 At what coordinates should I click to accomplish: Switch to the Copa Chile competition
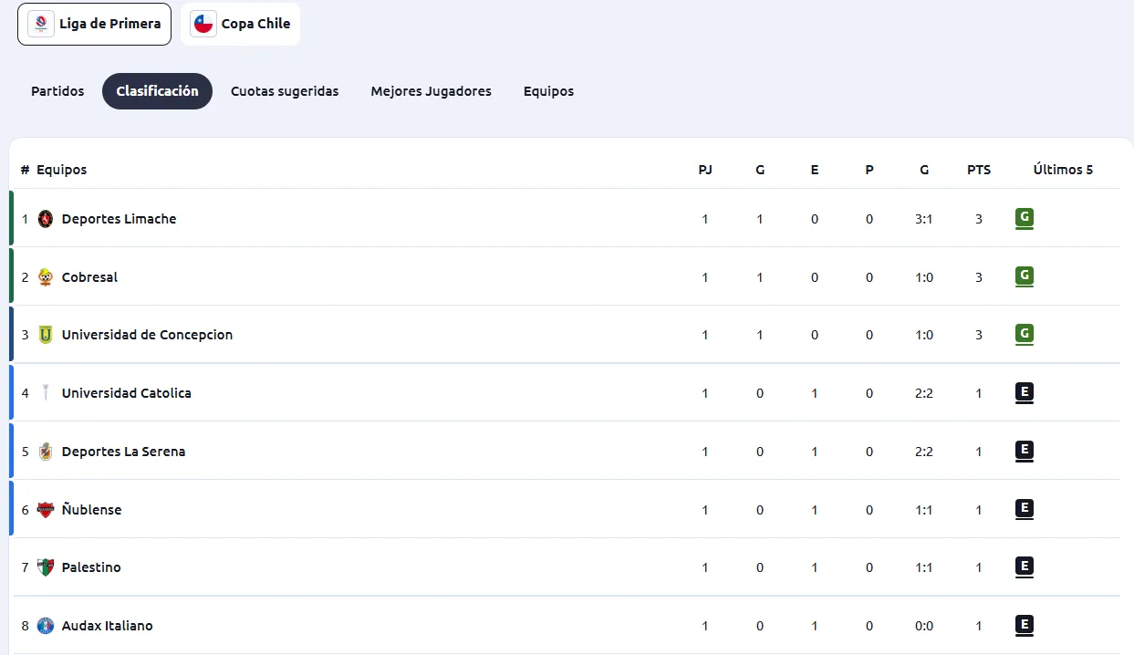tap(241, 24)
